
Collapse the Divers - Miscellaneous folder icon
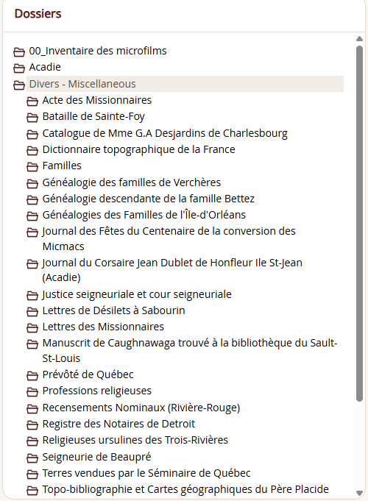[x=19, y=85]
